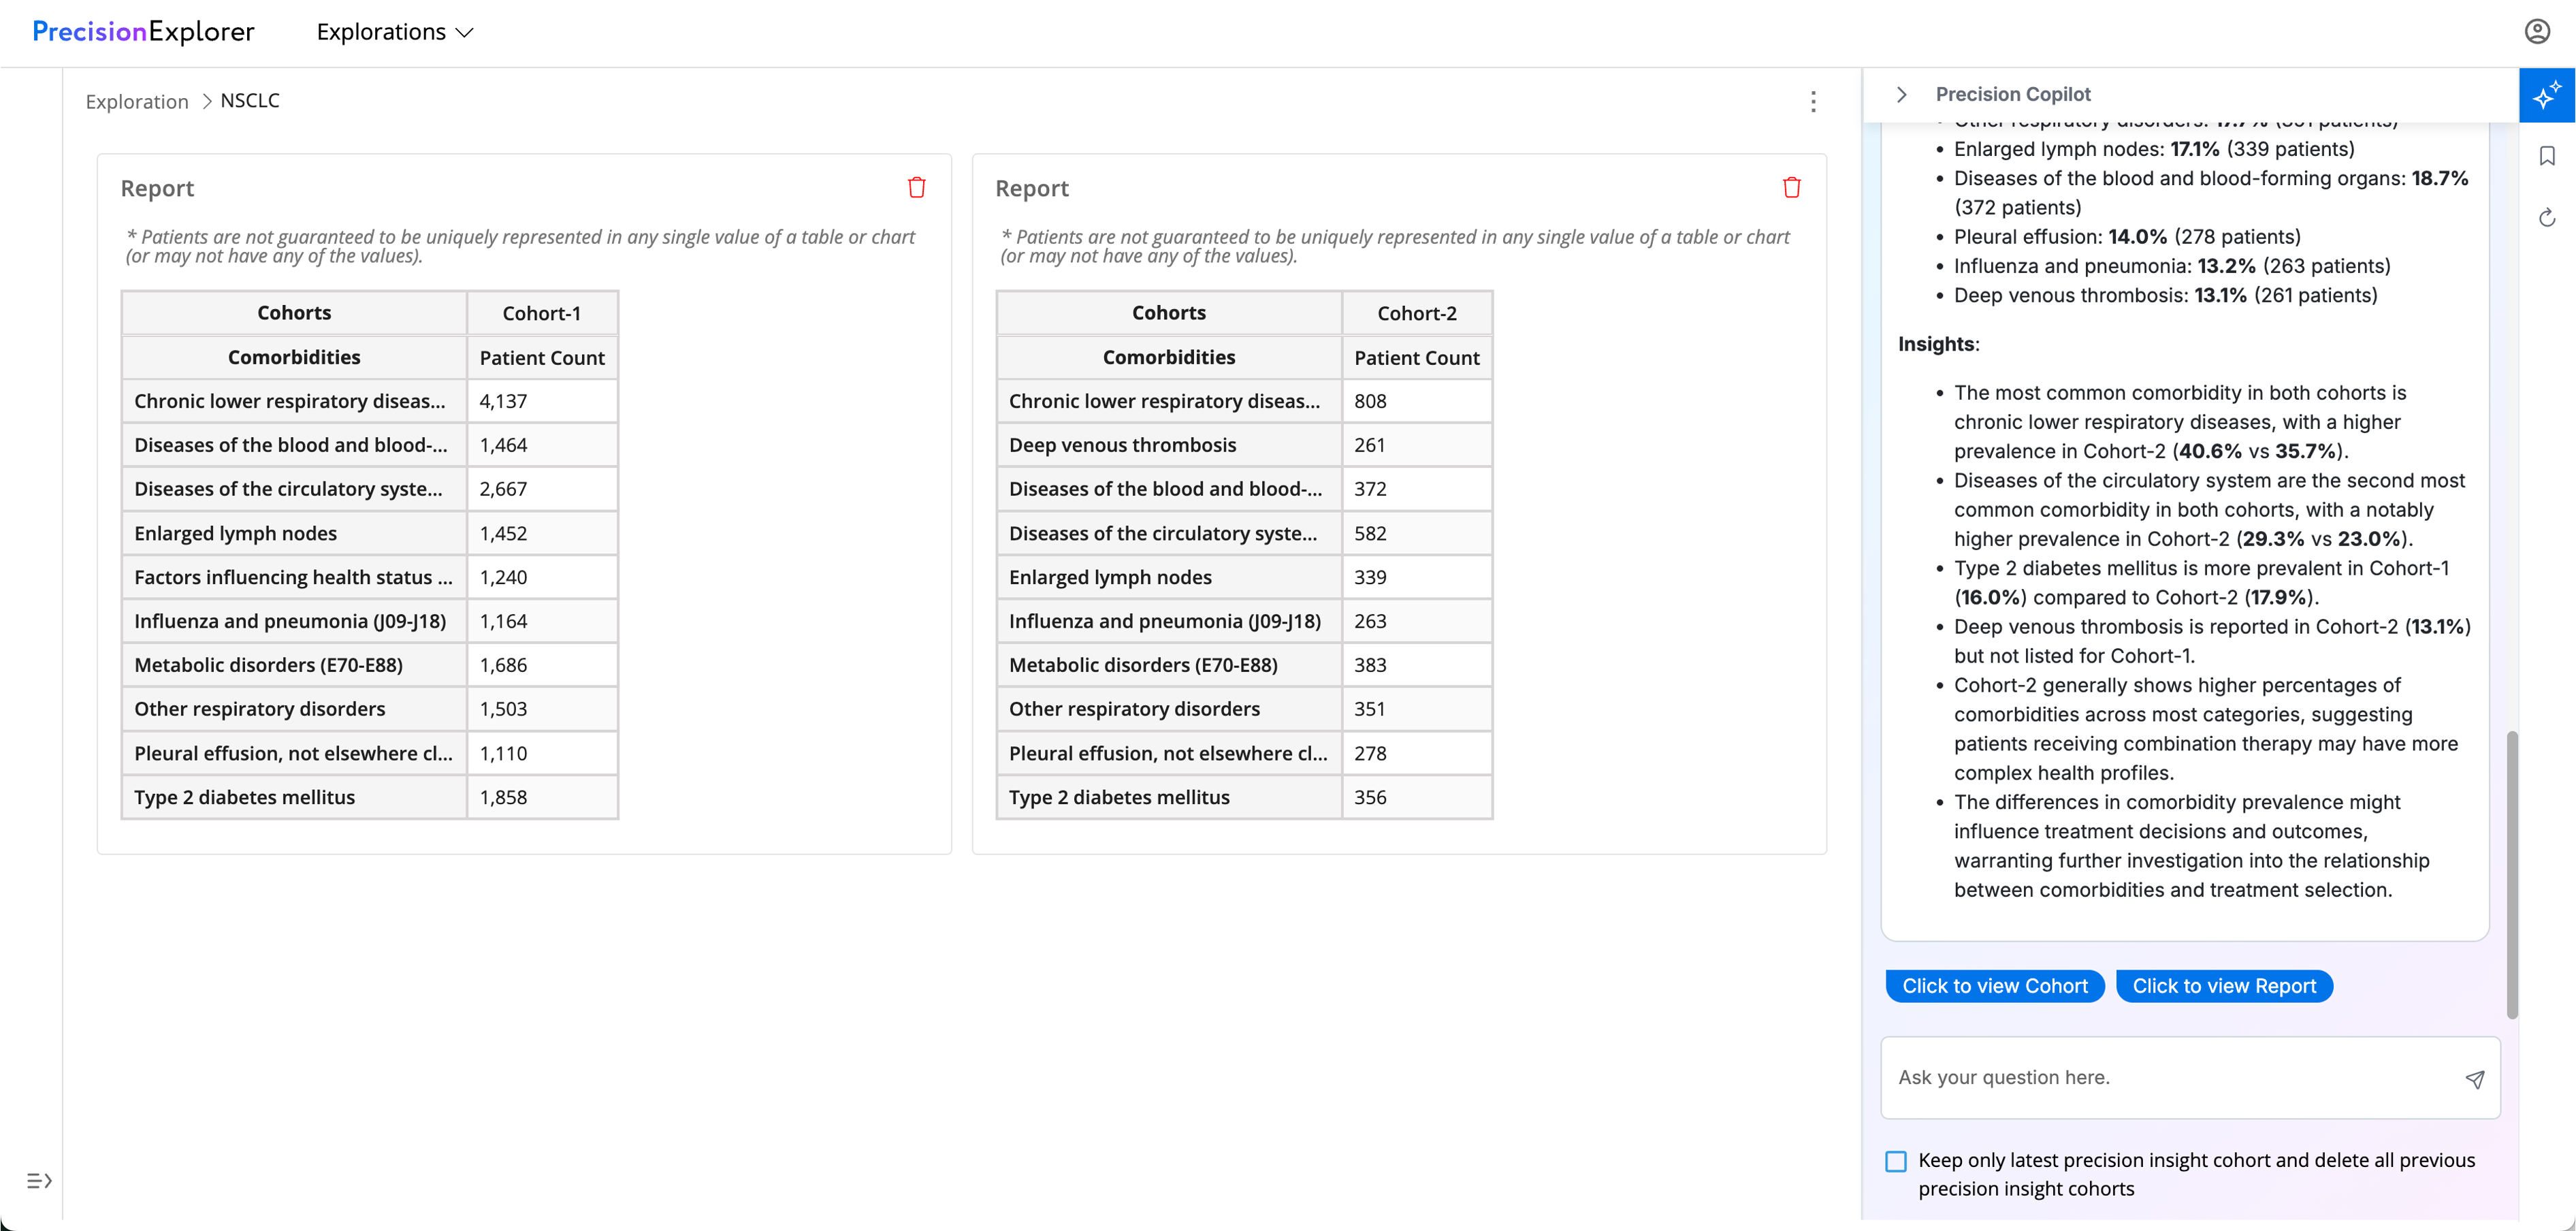Select Cohort-1 count value 2,667
Screen dimensions: 2576x1231
coord(503,489)
